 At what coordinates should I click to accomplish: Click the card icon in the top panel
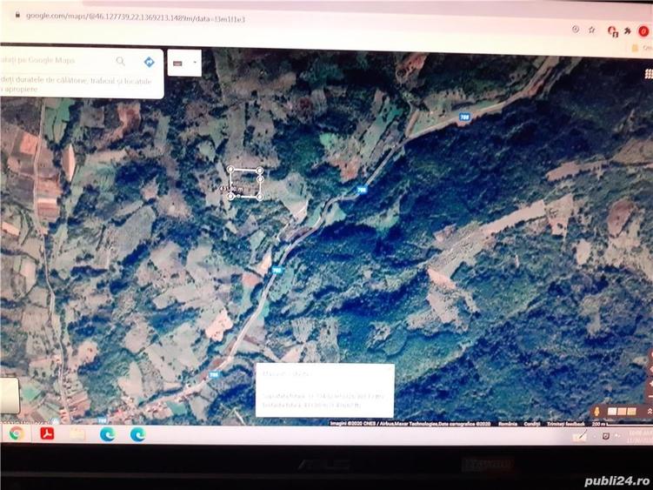(x=177, y=64)
